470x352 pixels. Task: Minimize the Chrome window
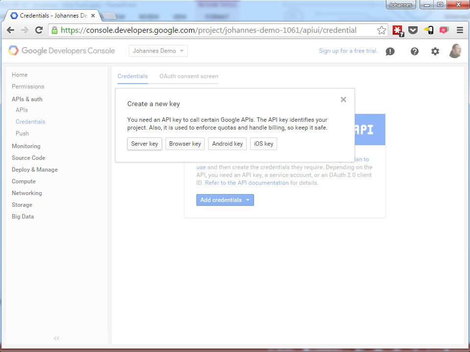pyautogui.click(x=427, y=5)
